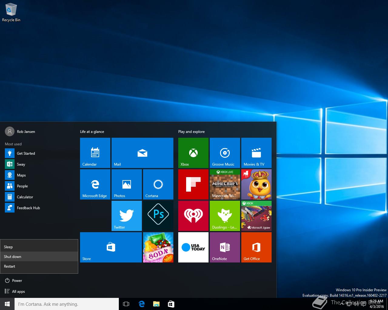The image size is (388, 310).
Task: Open File Explorer from the taskbar
Action: [156, 304]
